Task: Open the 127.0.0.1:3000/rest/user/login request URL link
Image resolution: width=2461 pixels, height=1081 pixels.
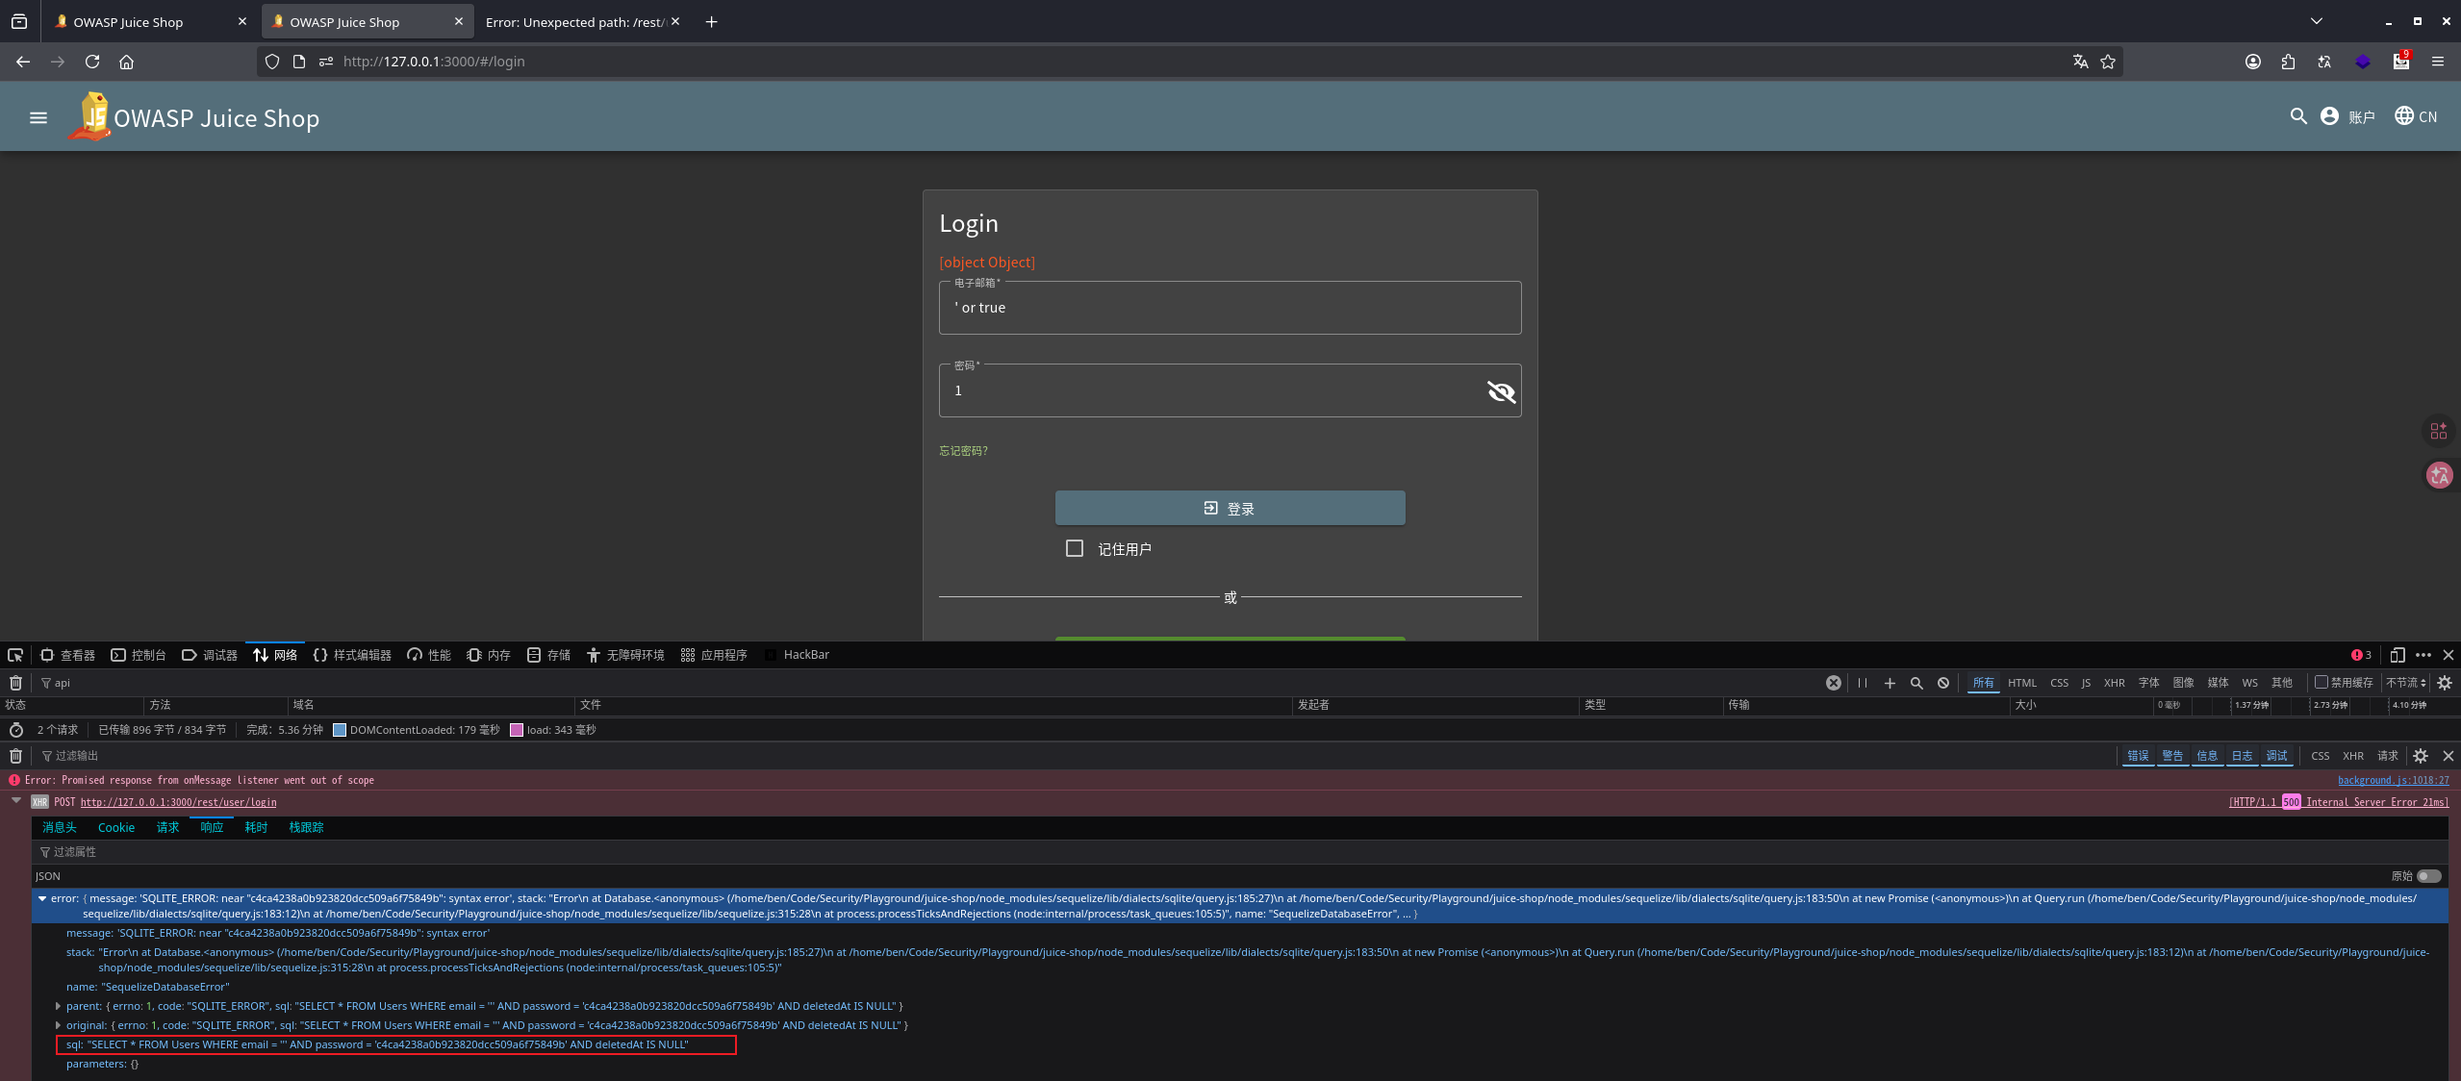Action: click(x=178, y=802)
